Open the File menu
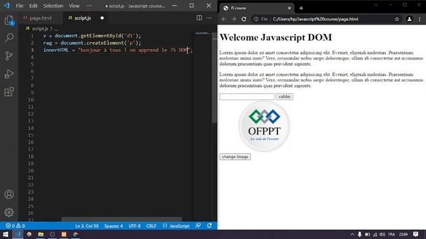The width and height of the screenshot is (426, 239). (19, 6)
